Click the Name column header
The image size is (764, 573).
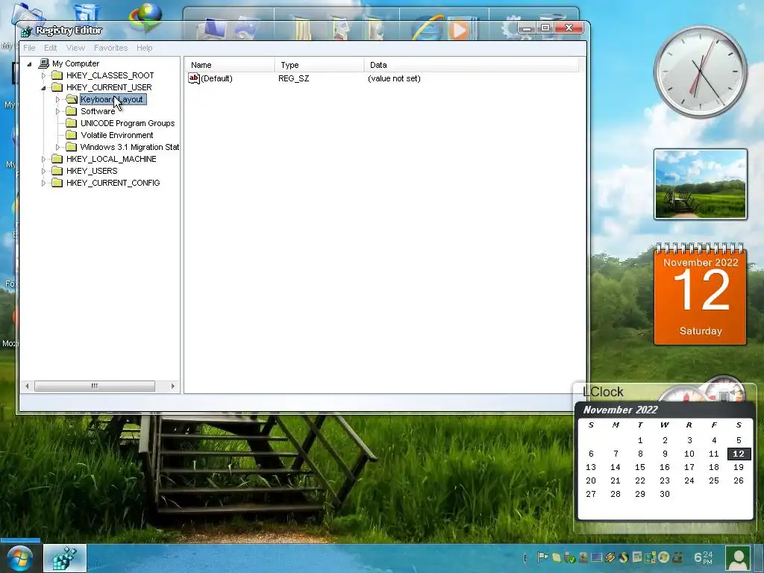[x=230, y=65]
